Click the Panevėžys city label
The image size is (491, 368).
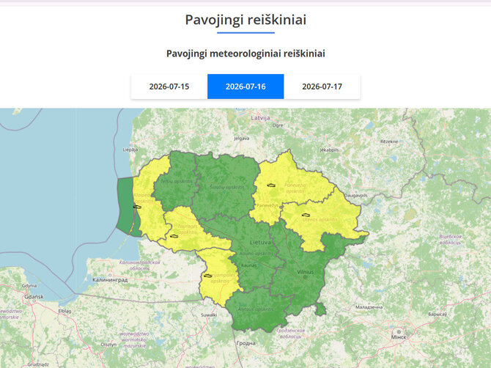click(x=267, y=205)
